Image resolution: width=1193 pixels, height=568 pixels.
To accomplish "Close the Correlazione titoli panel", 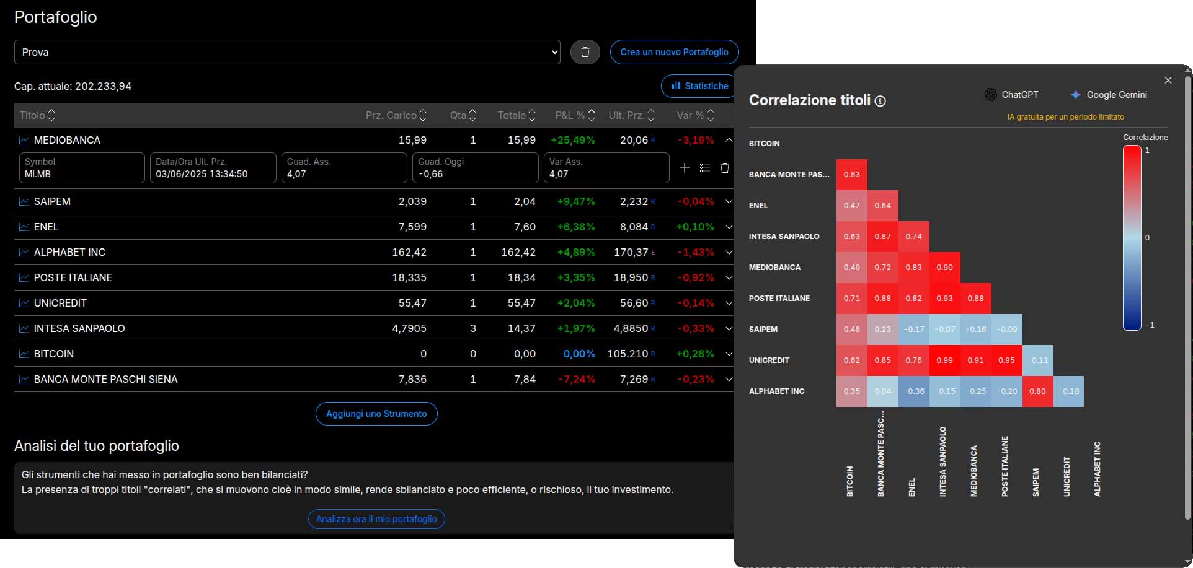I will (1168, 81).
